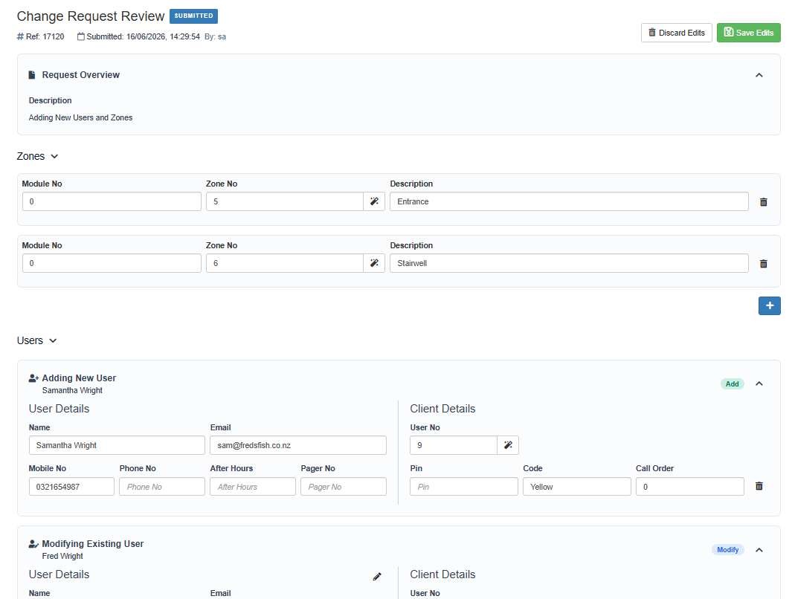Click the empty After Hours field
Screen dimensions: 792x599
click(253, 487)
